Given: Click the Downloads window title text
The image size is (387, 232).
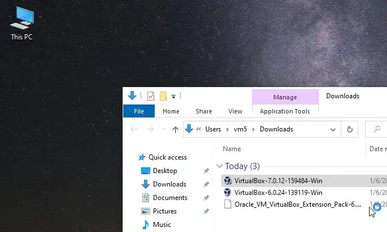Looking at the screenshot, I should 343,96.
